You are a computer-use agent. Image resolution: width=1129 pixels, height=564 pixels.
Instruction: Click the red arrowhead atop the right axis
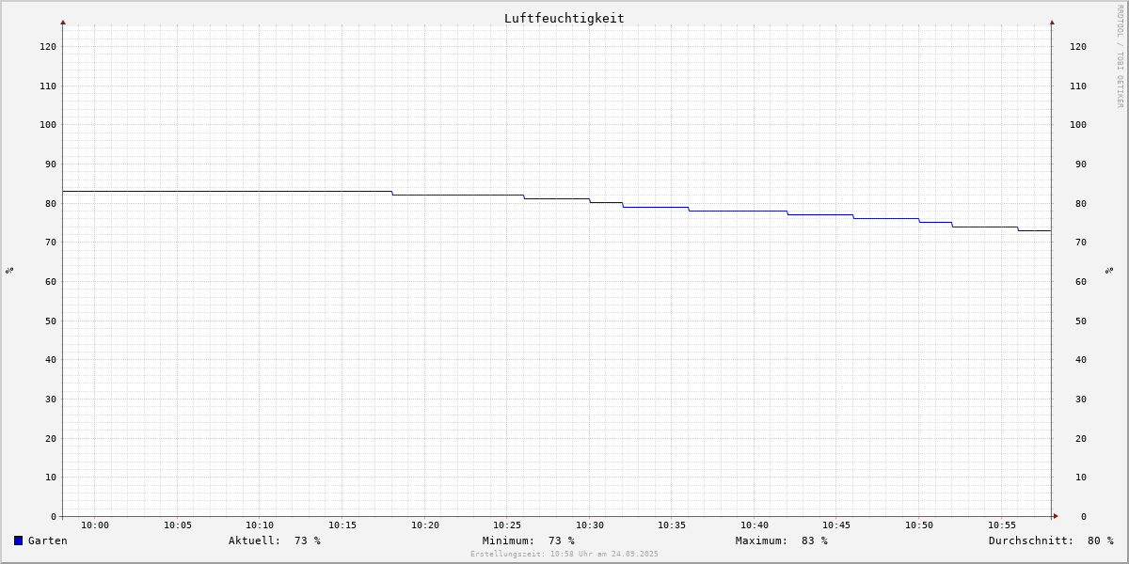1052,22
